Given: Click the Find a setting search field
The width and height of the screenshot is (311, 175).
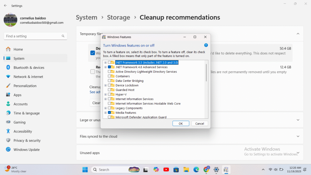Looking at the screenshot, I should click(x=33, y=36).
